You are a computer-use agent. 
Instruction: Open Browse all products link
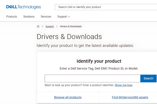68,97
